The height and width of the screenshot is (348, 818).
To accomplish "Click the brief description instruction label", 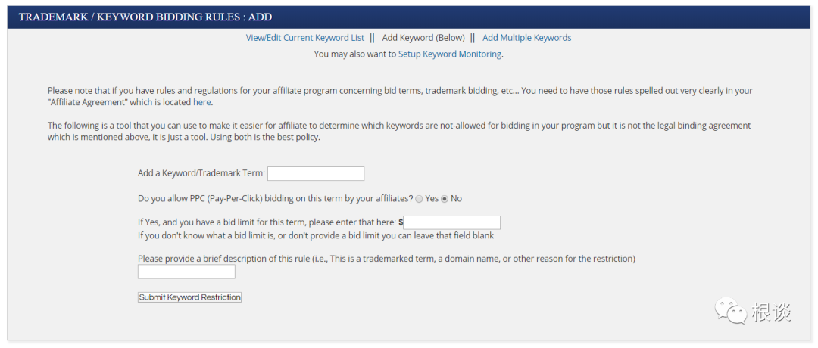I will click(x=386, y=259).
